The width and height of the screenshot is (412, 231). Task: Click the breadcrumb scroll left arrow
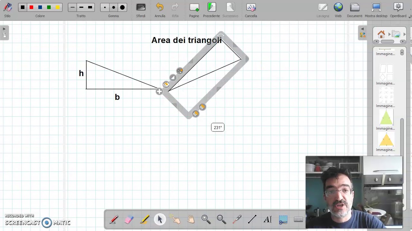tap(376, 41)
